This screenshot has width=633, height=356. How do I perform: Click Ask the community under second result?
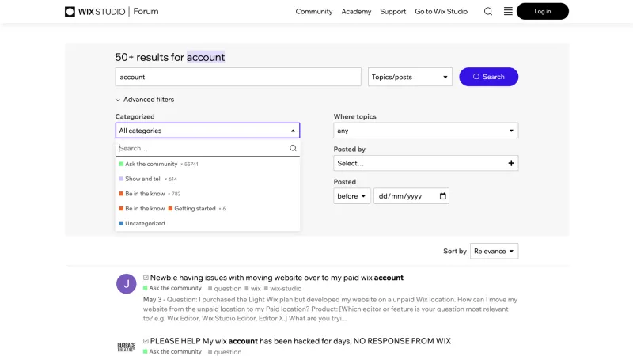point(172,351)
